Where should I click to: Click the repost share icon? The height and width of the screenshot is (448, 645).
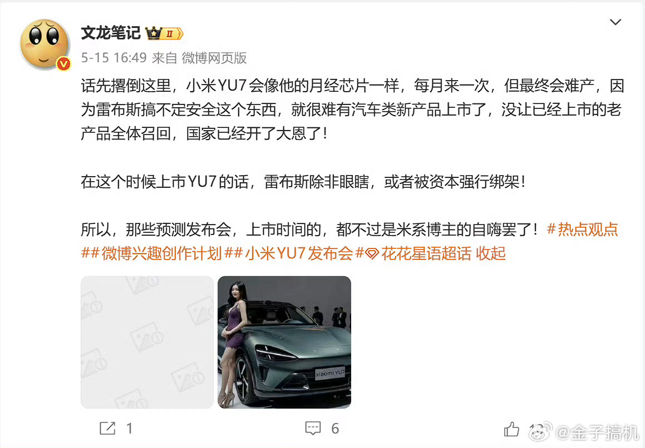coord(108,429)
